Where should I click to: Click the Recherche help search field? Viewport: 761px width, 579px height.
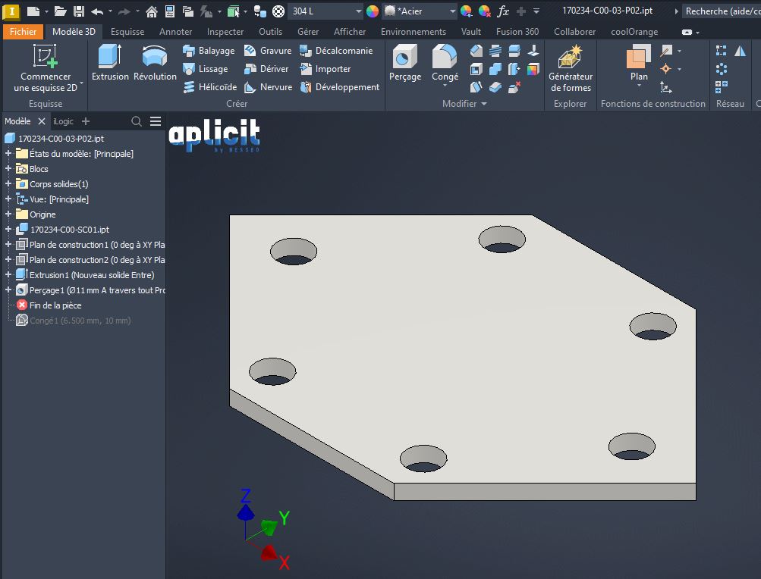(x=721, y=11)
